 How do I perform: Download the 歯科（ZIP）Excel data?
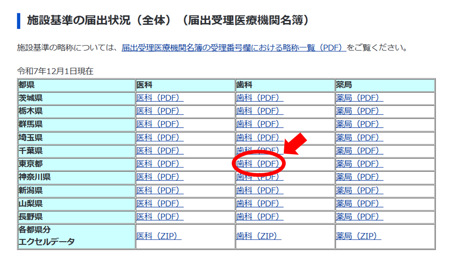[x=258, y=236]
